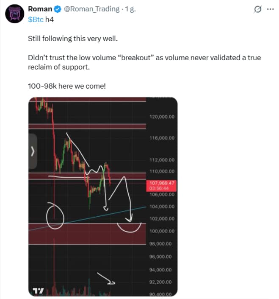Image resolution: width=279 pixels, height=299 pixels.
Task: Click the 116,000.00 price axis label
Action: click(x=162, y=138)
